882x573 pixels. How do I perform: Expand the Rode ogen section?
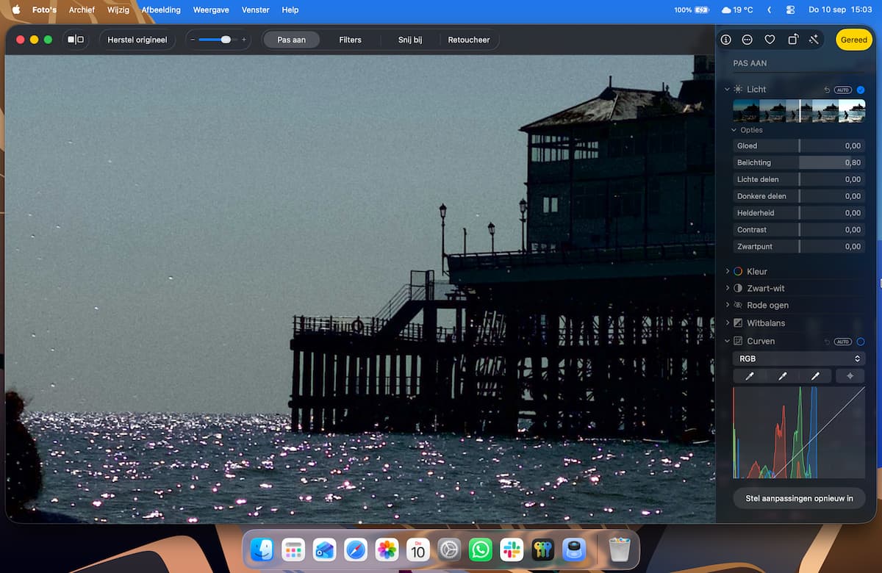coord(728,305)
